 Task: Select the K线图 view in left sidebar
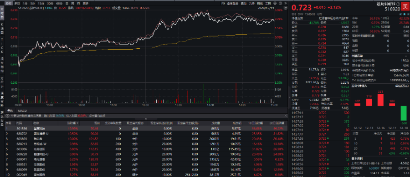(2, 29)
